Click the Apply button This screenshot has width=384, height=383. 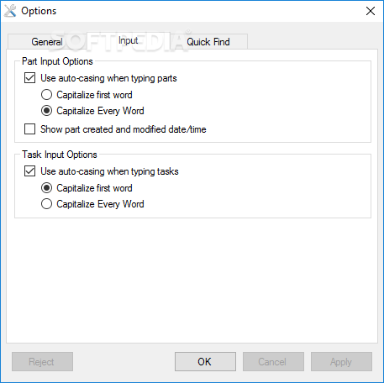point(341,362)
